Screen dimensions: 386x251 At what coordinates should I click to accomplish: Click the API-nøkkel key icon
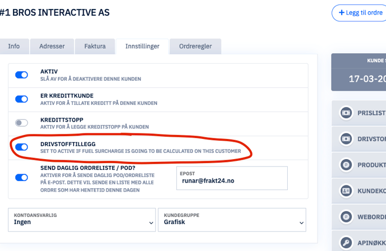pyautogui.click(x=346, y=243)
